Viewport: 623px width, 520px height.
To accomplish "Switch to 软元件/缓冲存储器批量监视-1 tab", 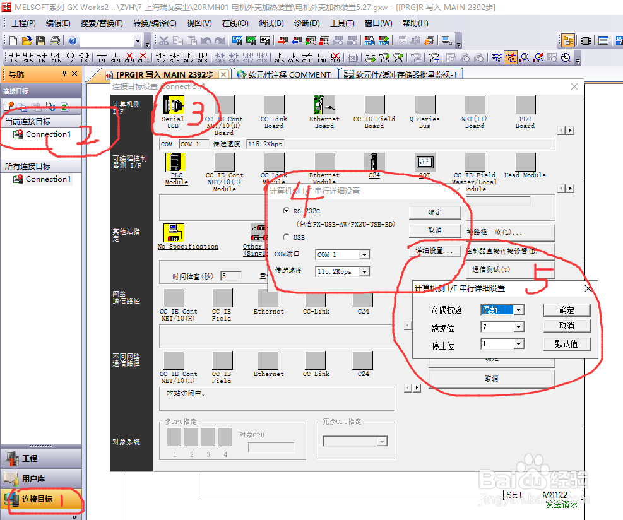I will (x=401, y=74).
